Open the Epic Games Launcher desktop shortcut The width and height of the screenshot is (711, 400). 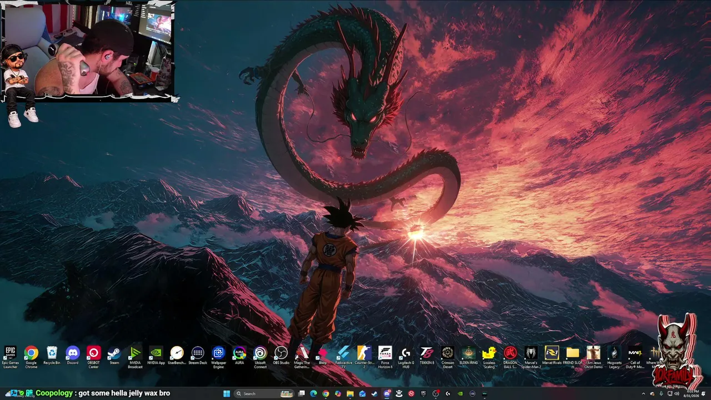[x=10, y=357]
